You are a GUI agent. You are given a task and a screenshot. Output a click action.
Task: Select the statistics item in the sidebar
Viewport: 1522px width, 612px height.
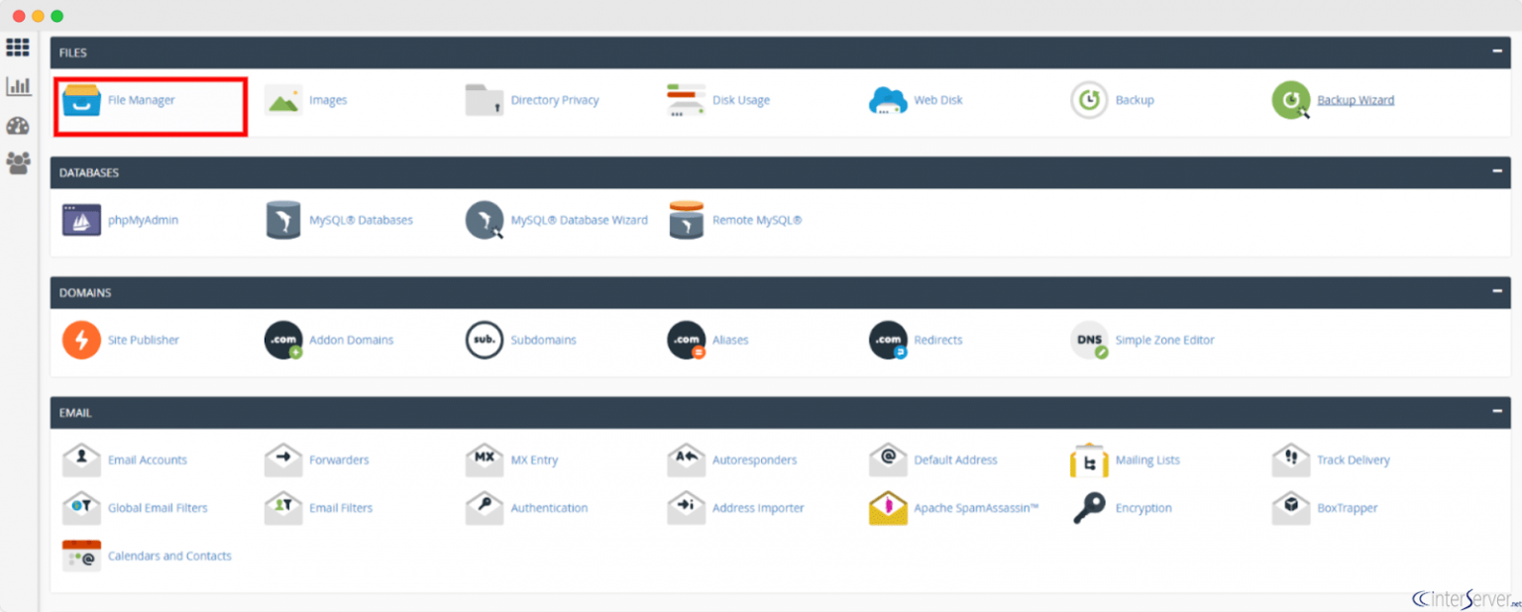pos(18,86)
